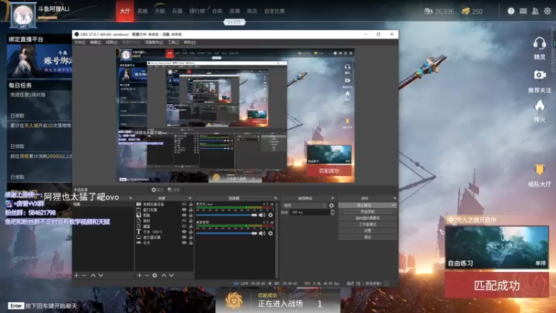Screen dimensions: 556x313
Task: Open the 编辑(E) menu in OBS
Action: (95, 42)
